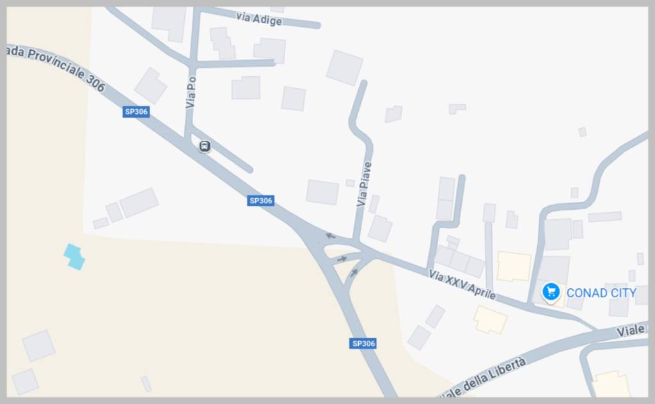
Task: Select the middle SP306 road badge
Action: [x=261, y=201]
